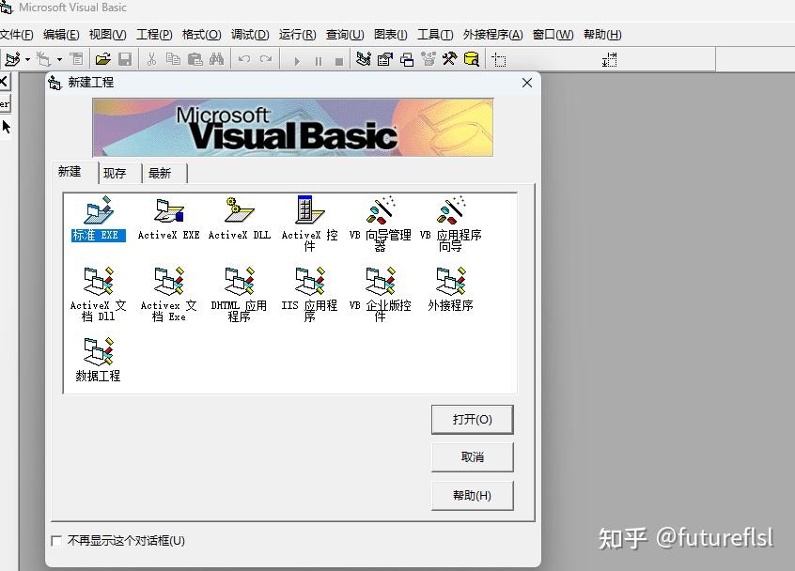Click the position crosshair toolbar indicator
795x571 pixels.
click(499, 60)
